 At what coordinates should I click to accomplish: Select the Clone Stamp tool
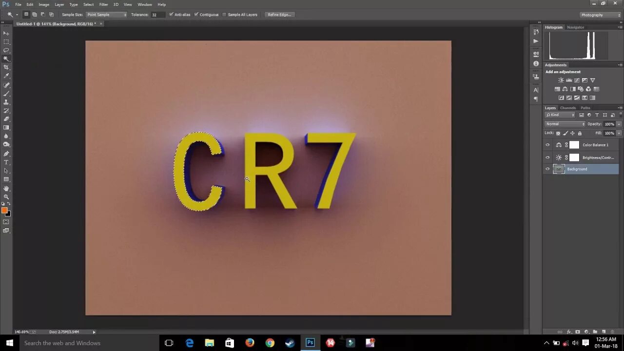coord(6,102)
